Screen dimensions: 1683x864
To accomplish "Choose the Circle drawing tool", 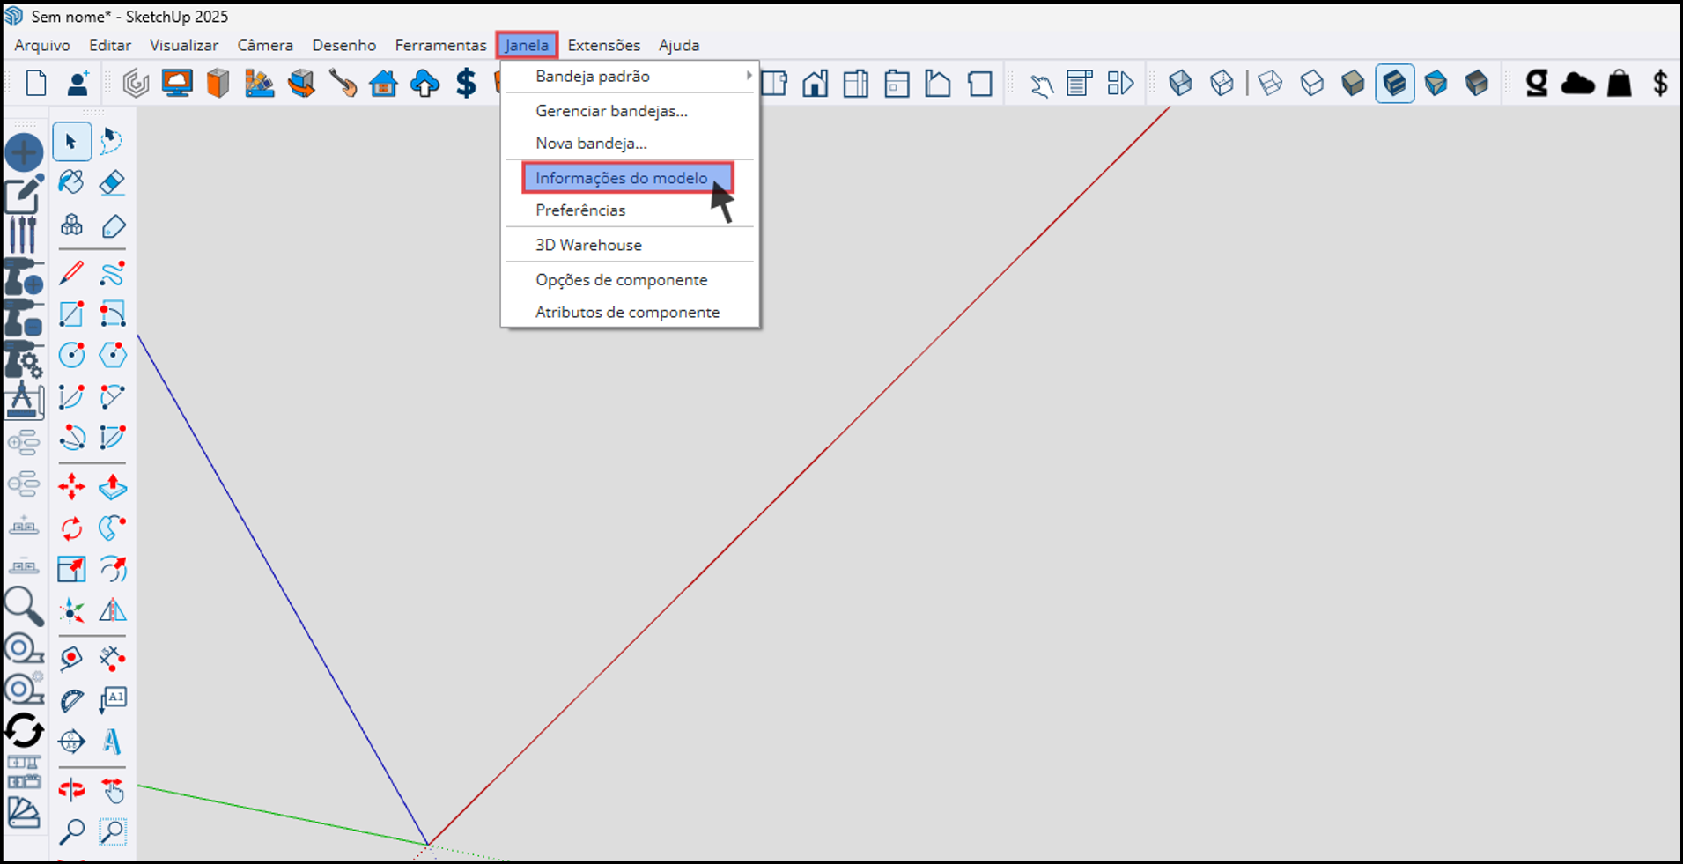I will tap(71, 355).
